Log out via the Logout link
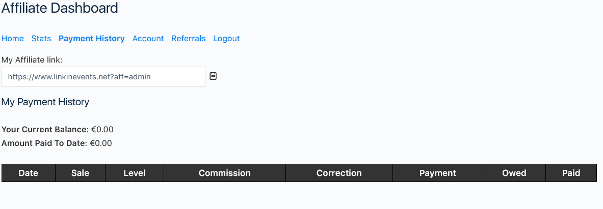The width and height of the screenshot is (603, 209). coord(226,38)
